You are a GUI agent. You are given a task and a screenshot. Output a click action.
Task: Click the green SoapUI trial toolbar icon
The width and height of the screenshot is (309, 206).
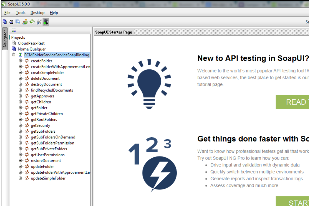tap(32, 22)
